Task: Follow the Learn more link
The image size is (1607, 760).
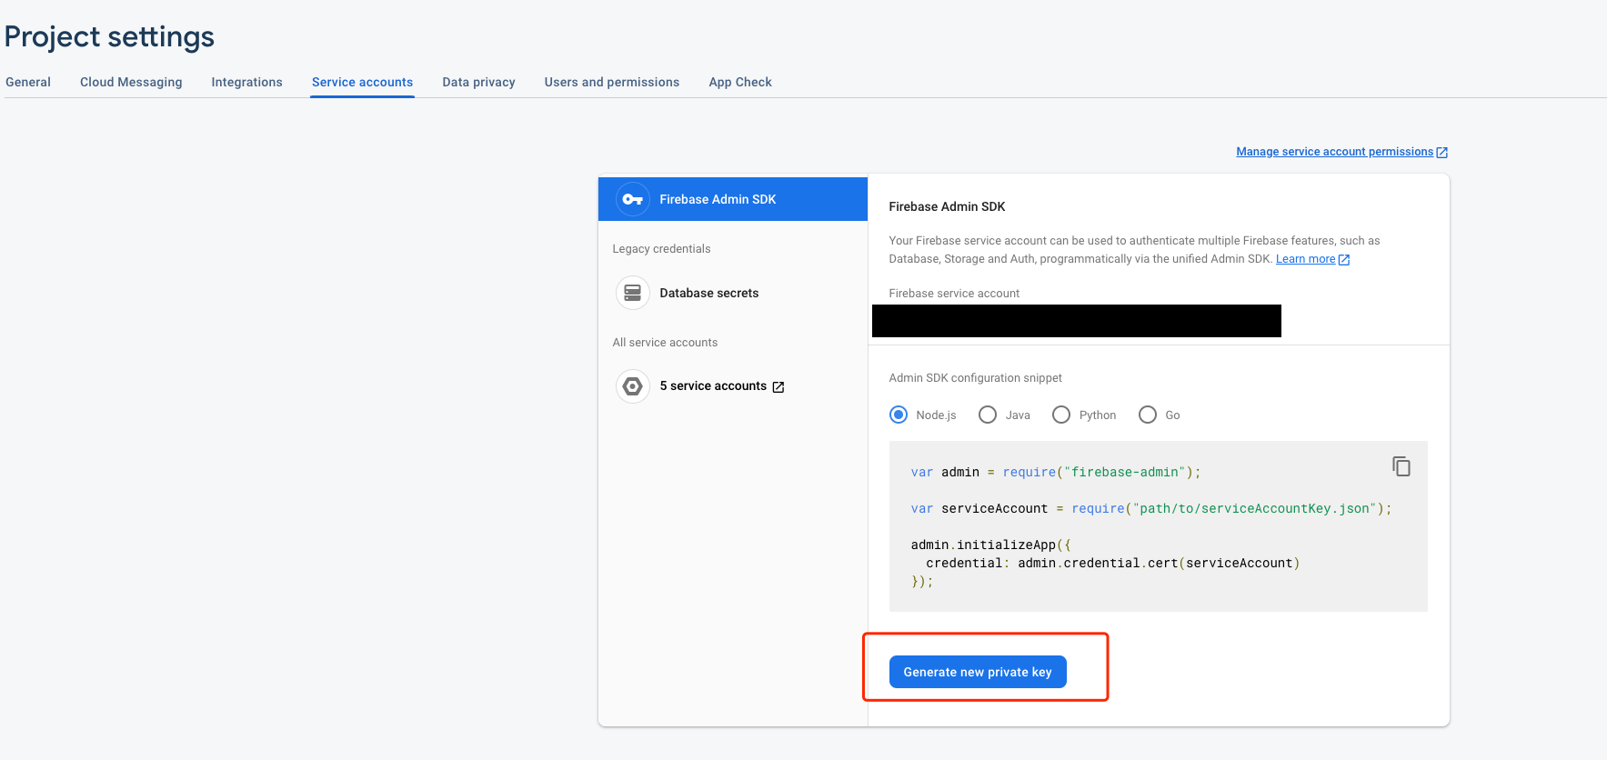Action: pos(1305,259)
